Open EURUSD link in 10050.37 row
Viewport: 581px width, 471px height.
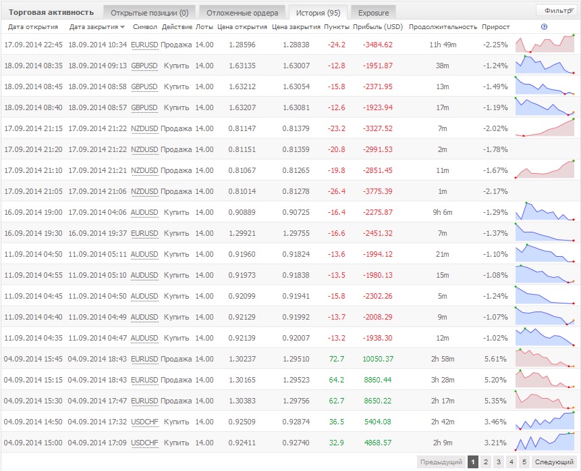pyautogui.click(x=144, y=360)
